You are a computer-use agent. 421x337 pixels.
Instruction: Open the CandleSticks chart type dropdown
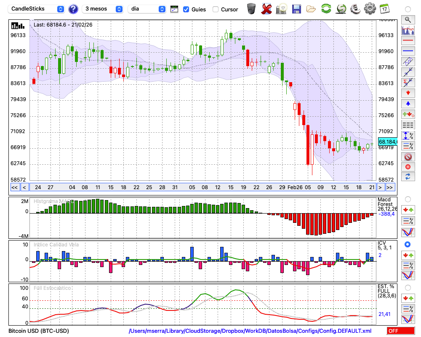(x=36, y=9)
